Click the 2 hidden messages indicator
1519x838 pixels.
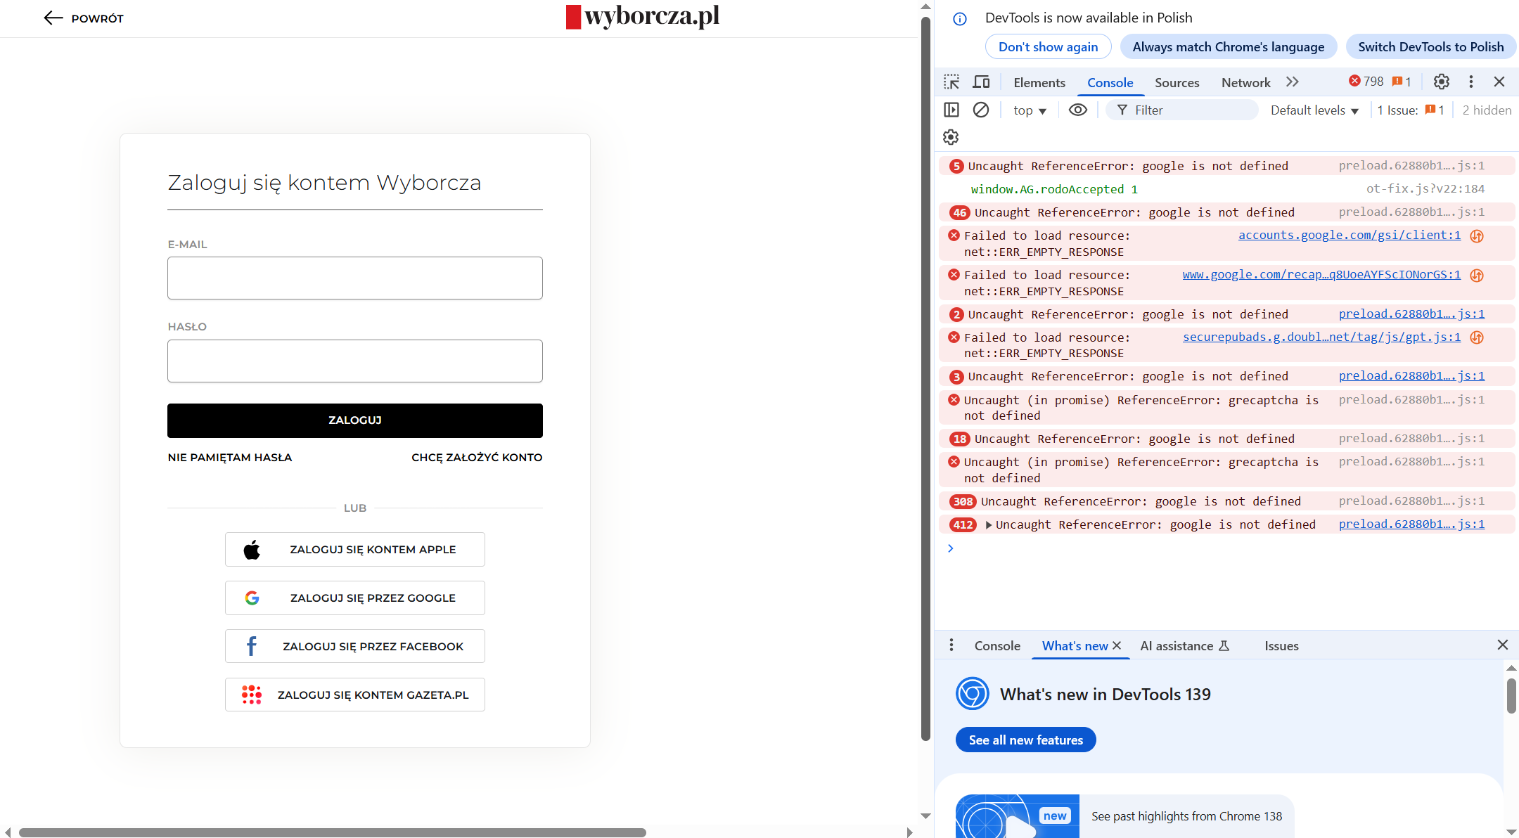[1487, 110]
